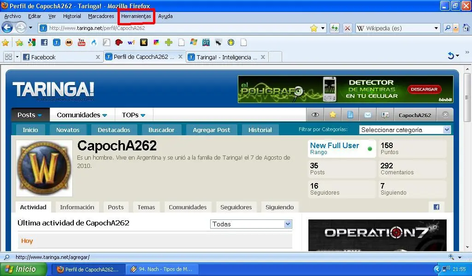Open the Archivo menu
Image resolution: width=472 pixels, height=276 pixels.
pyautogui.click(x=12, y=16)
